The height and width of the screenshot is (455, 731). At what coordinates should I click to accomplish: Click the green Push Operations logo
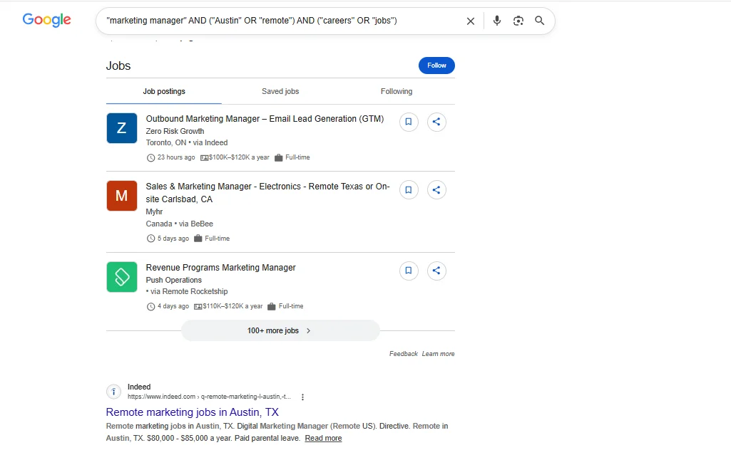click(x=122, y=277)
